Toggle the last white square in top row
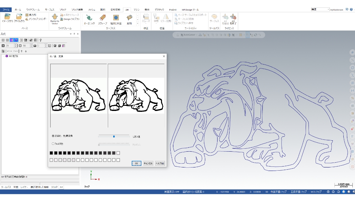This screenshot has height=200, width=355. point(118,153)
